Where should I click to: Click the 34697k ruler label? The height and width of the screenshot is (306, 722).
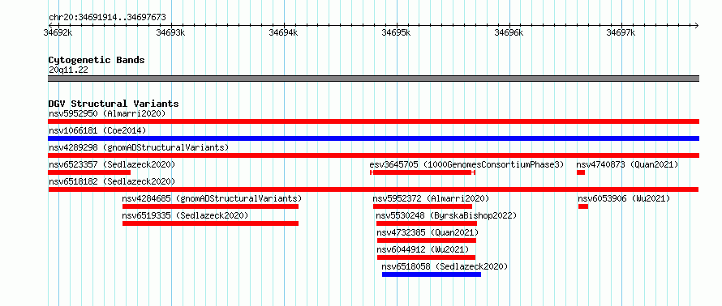621,32
